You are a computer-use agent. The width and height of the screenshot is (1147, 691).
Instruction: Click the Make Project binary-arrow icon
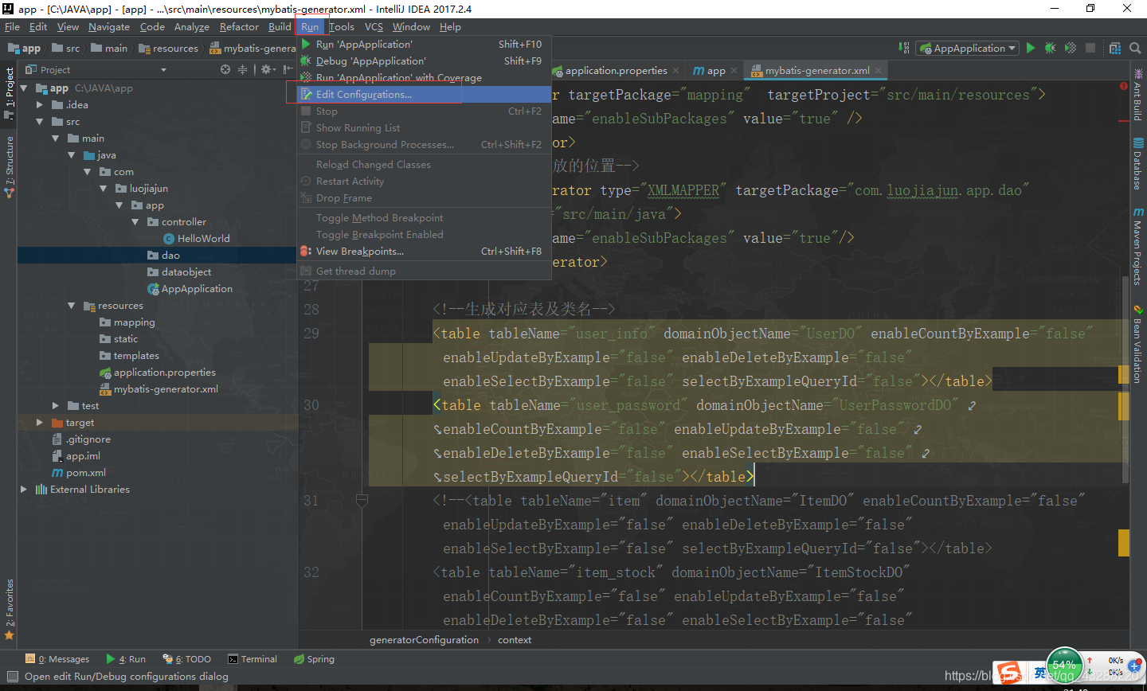(x=904, y=48)
